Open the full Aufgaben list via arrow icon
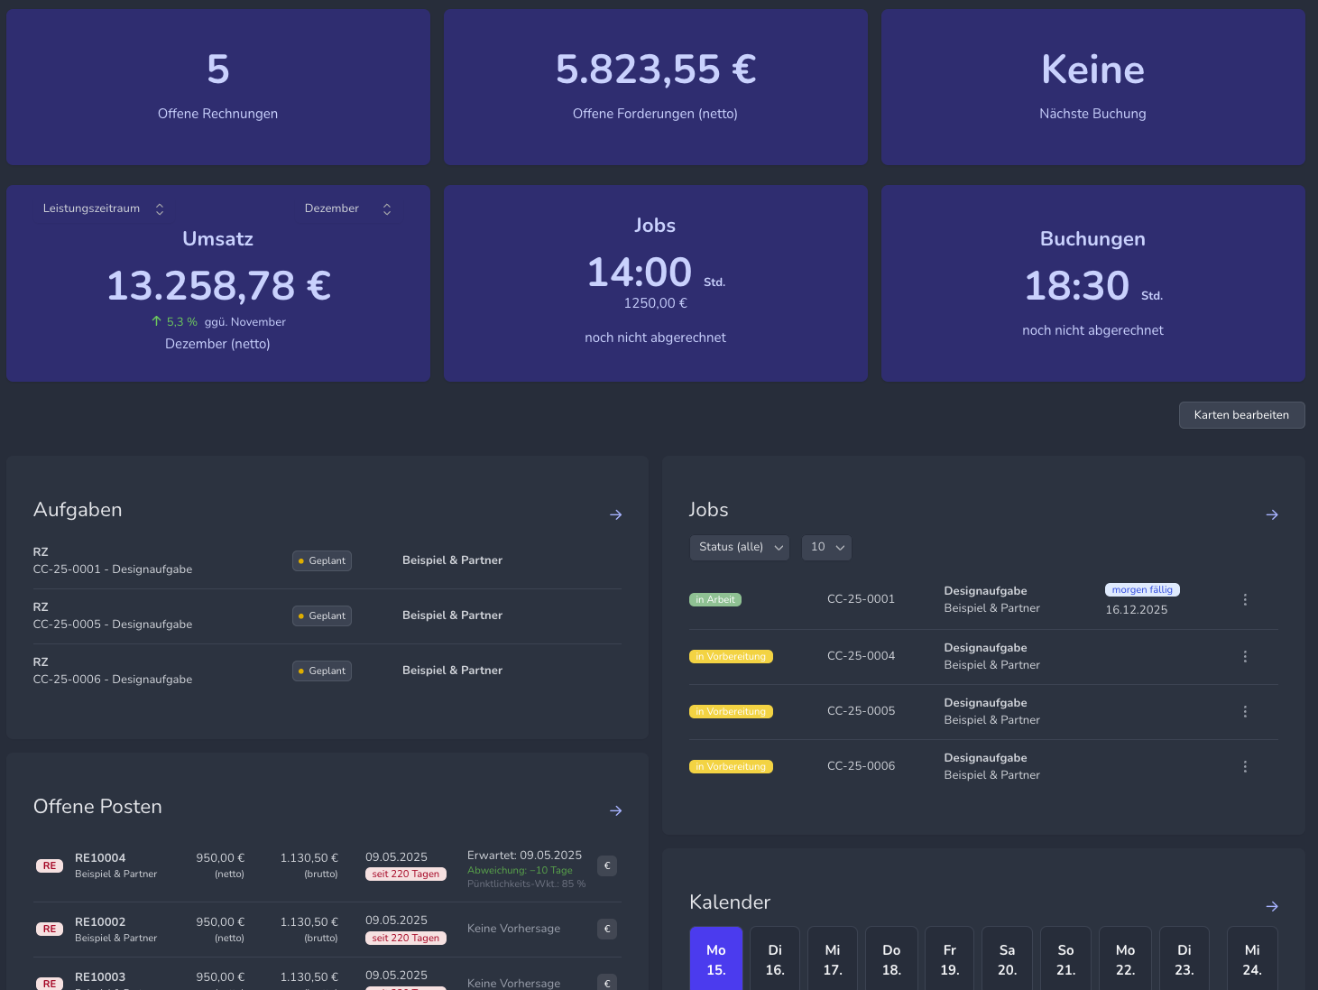The width and height of the screenshot is (1318, 990). tap(615, 514)
